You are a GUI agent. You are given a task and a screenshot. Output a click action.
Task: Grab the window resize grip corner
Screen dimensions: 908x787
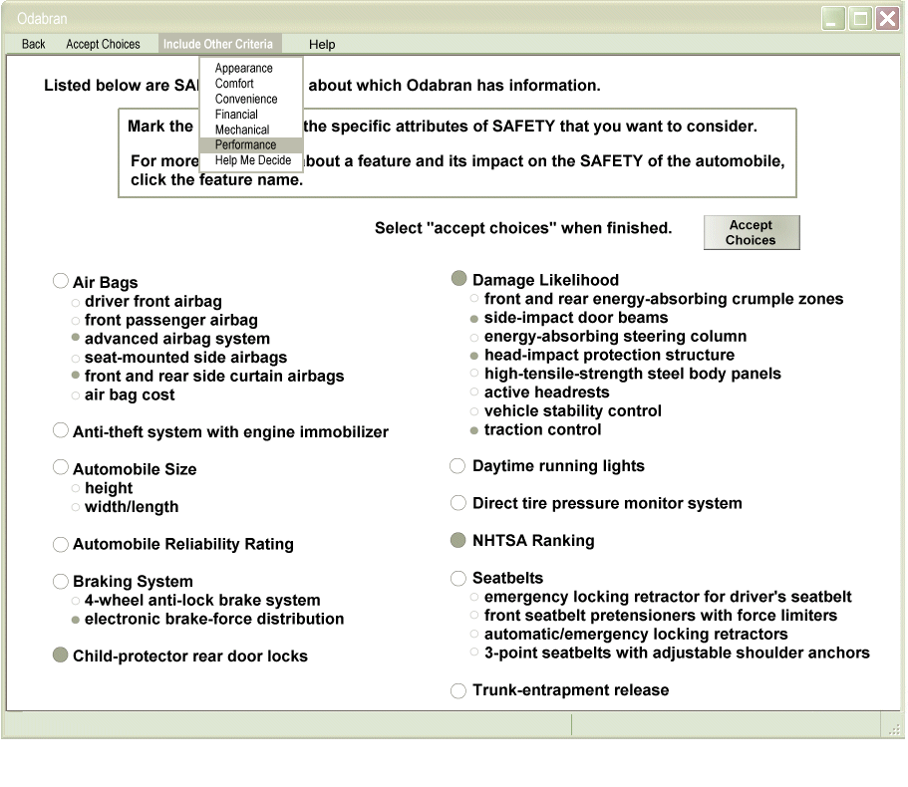click(894, 728)
